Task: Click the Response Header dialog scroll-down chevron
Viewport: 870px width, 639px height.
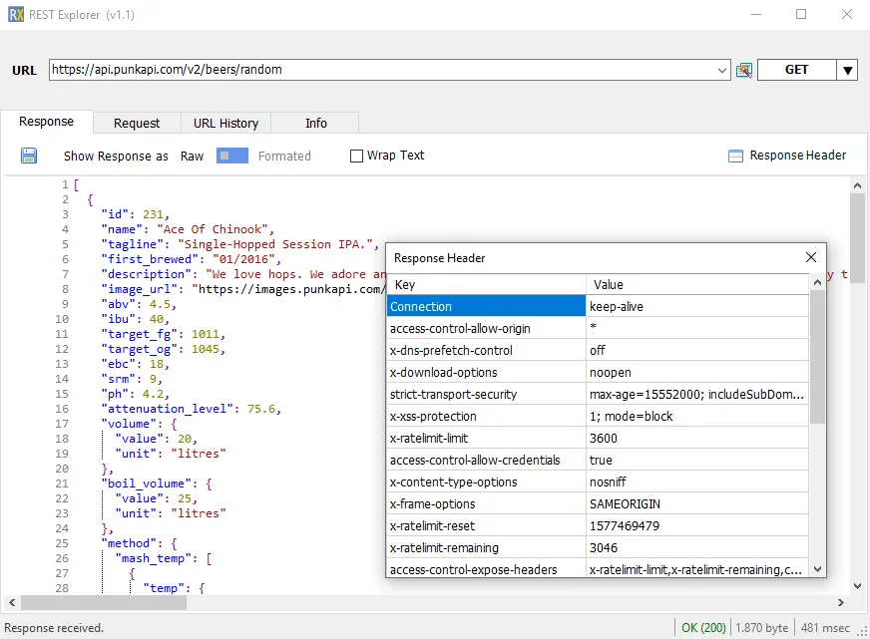Action: [818, 568]
